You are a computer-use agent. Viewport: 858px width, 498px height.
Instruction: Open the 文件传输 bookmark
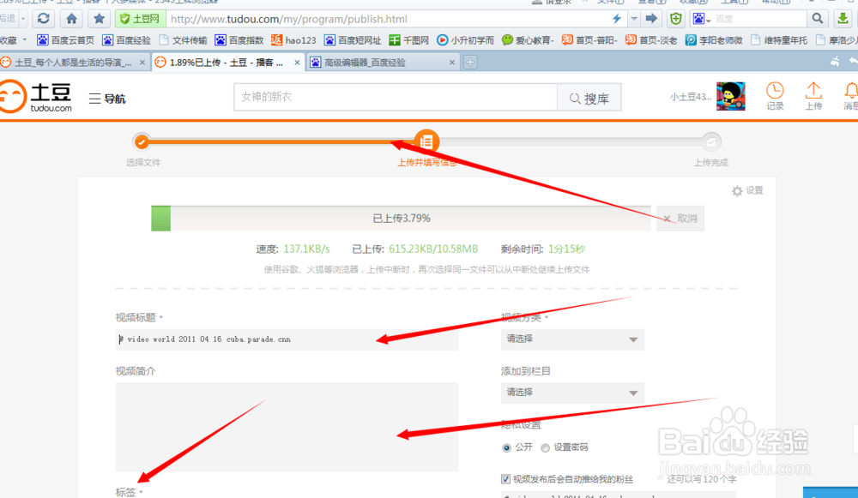click(x=183, y=40)
